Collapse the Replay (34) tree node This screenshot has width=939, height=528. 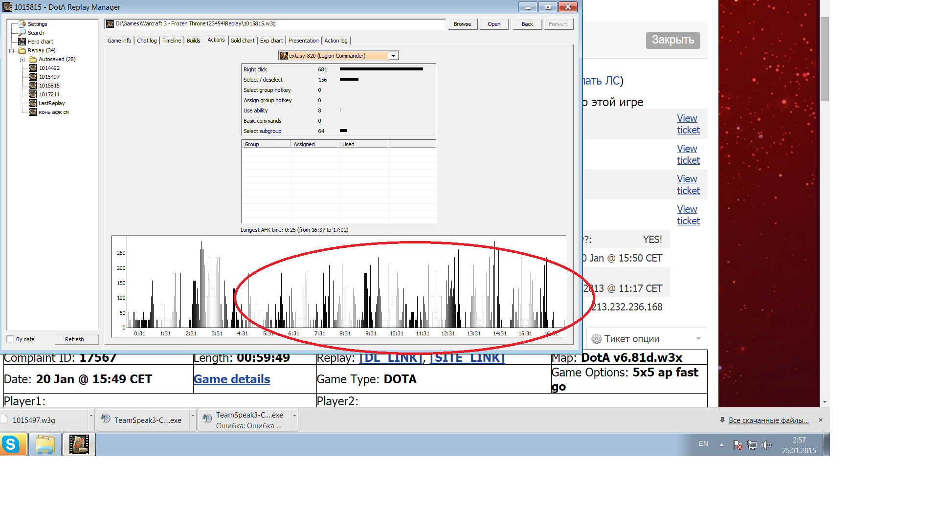[x=11, y=50]
